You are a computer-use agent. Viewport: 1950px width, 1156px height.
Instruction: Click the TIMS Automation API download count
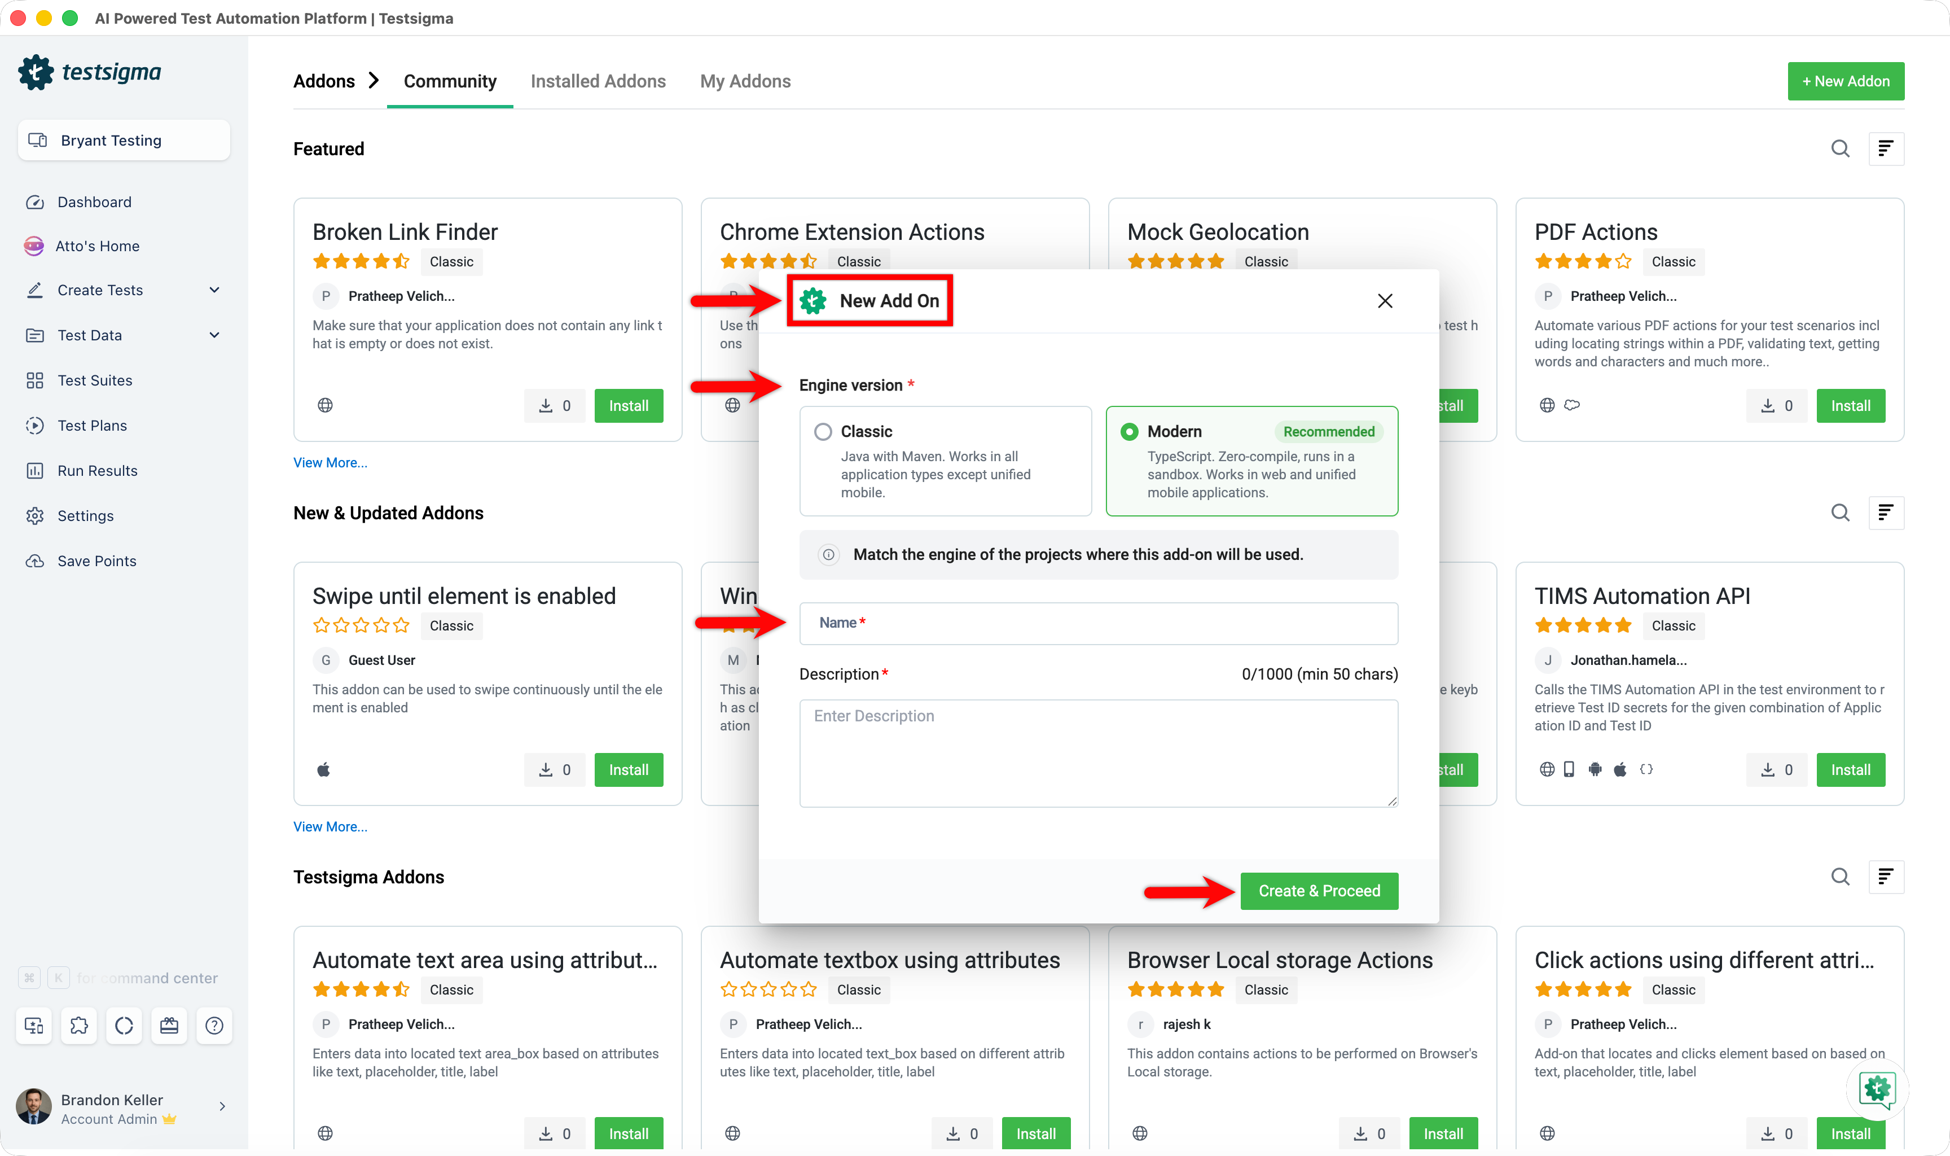tap(1776, 769)
